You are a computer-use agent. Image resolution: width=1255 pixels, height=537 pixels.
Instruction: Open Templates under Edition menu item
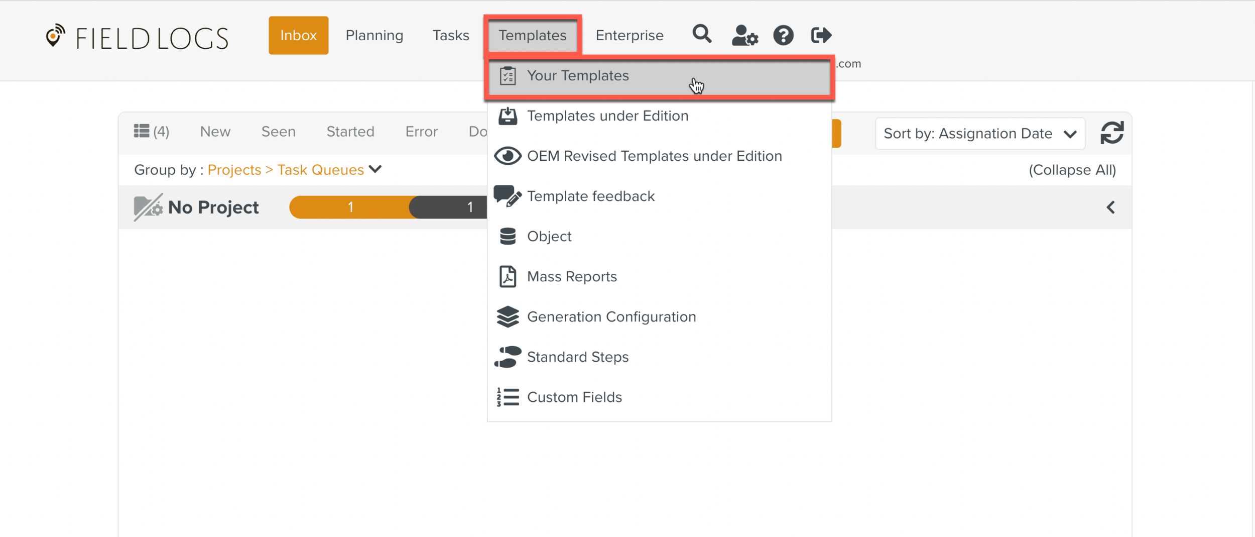(607, 116)
